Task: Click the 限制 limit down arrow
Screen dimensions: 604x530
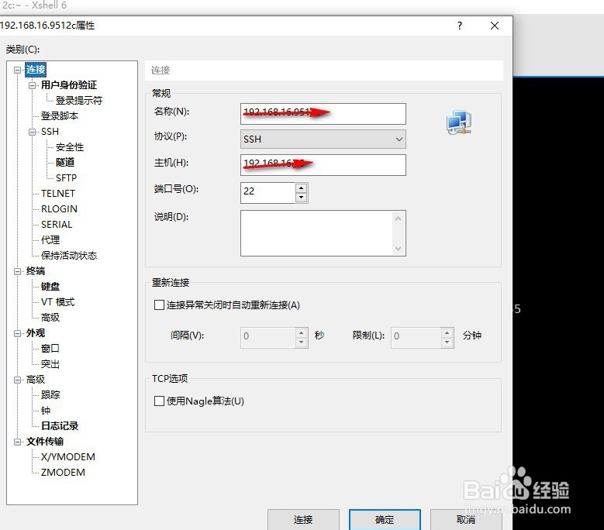Action: point(447,342)
